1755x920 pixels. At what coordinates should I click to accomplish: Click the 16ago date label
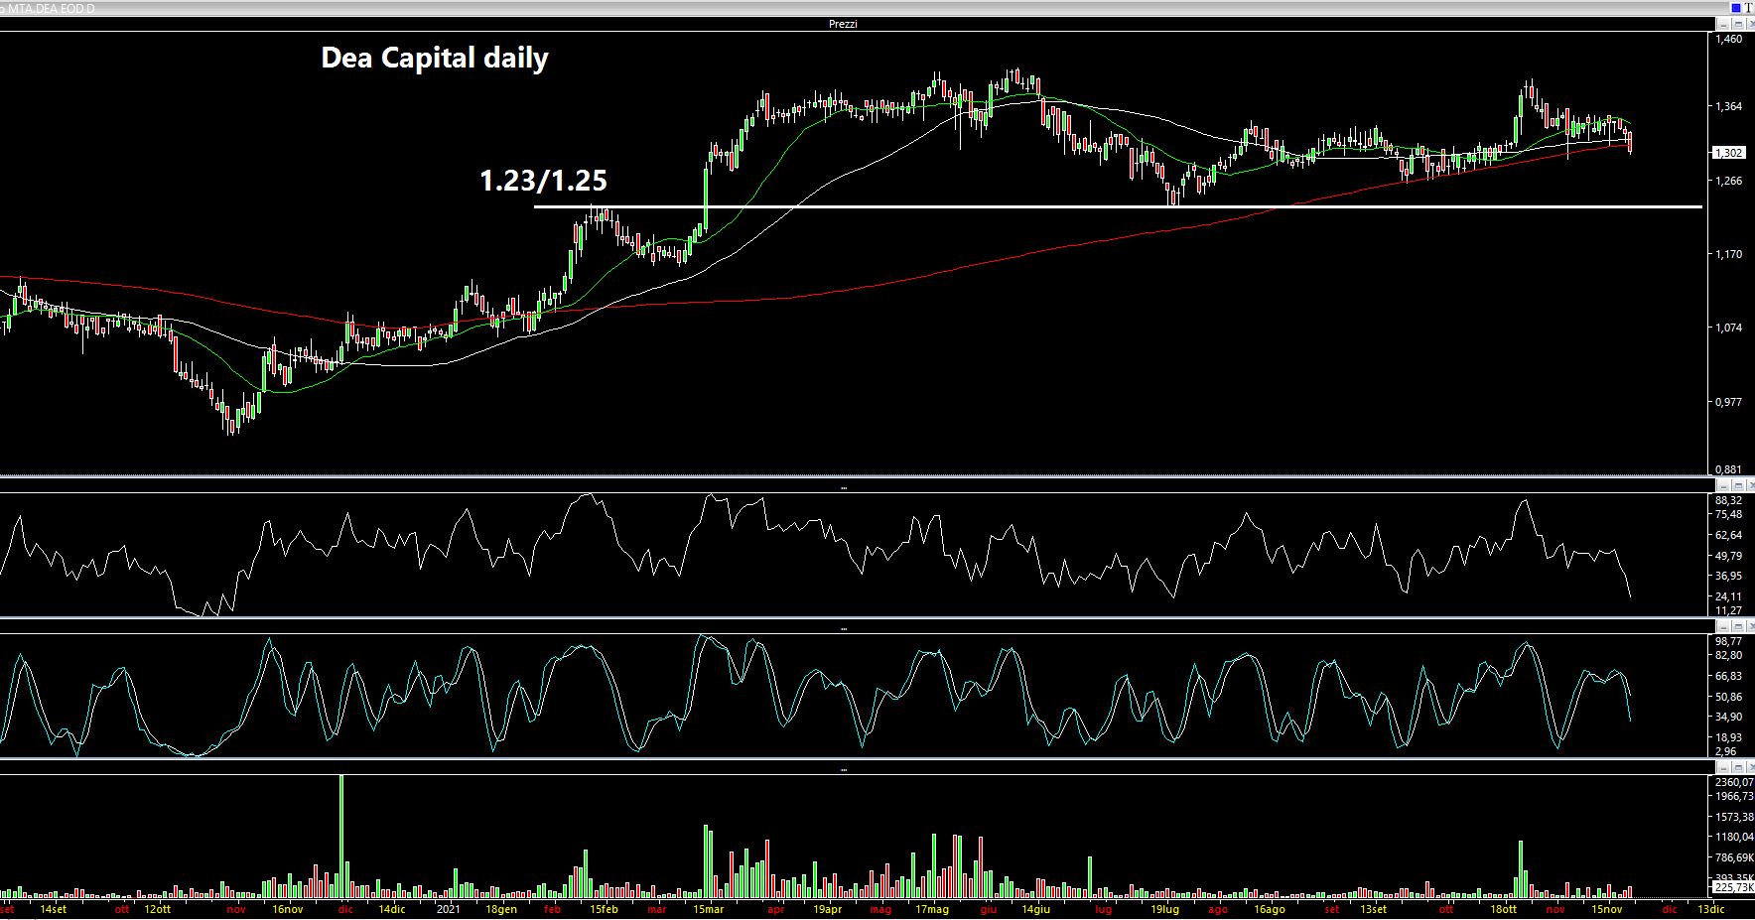coord(1270,909)
